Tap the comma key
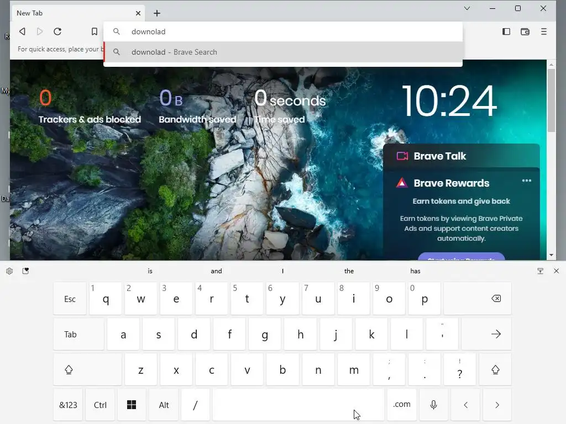Image resolution: width=566 pixels, height=424 pixels. click(389, 369)
